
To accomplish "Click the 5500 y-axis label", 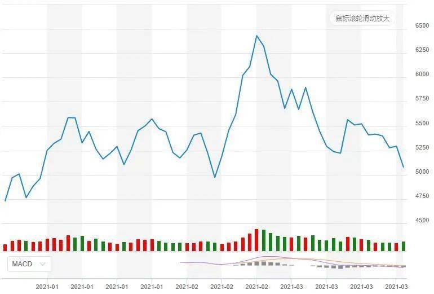I will pyautogui.click(x=422, y=123).
